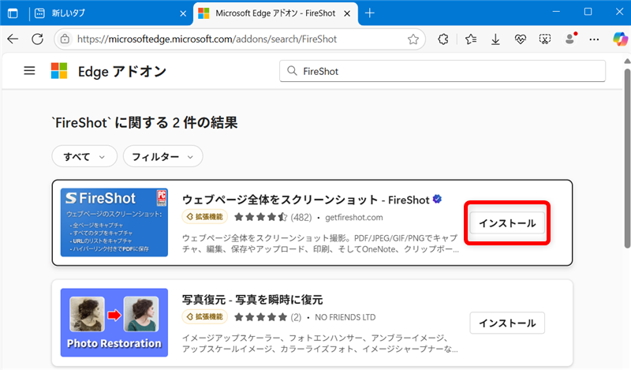Install the FireShot extension
631x370 pixels.
pyautogui.click(x=507, y=223)
